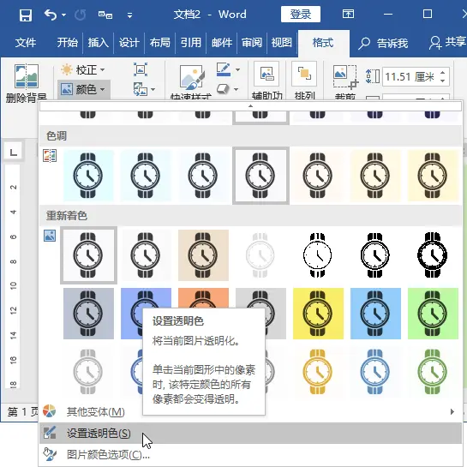The height and width of the screenshot is (467, 467).
Task: Open the change picture dropdown arrow
Action: [x=153, y=89]
